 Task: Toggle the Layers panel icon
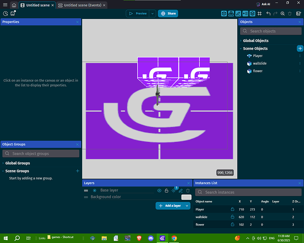(252, 14)
